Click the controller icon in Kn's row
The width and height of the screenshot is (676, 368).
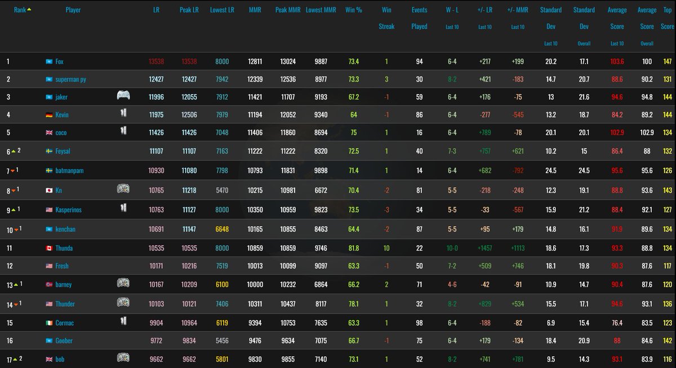click(x=123, y=189)
